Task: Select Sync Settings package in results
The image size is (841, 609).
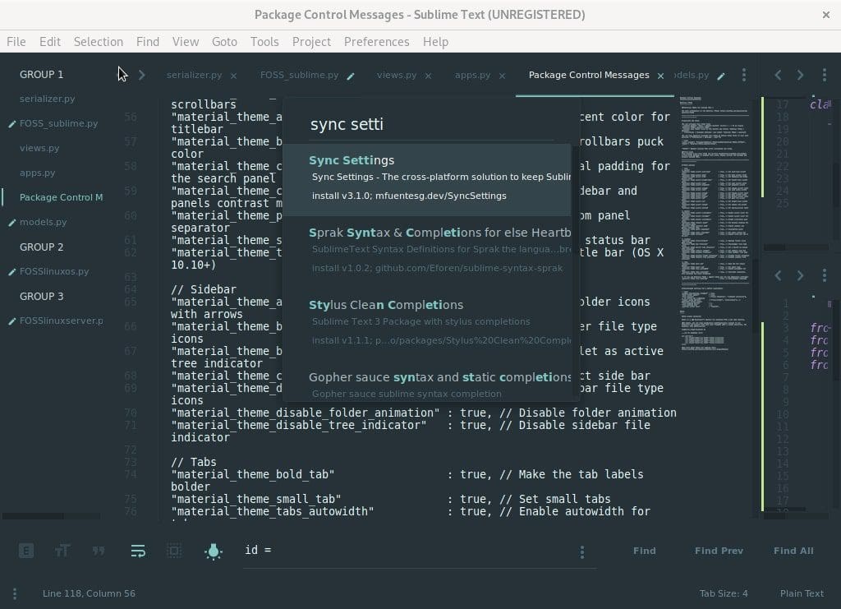Action: (427, 178)
